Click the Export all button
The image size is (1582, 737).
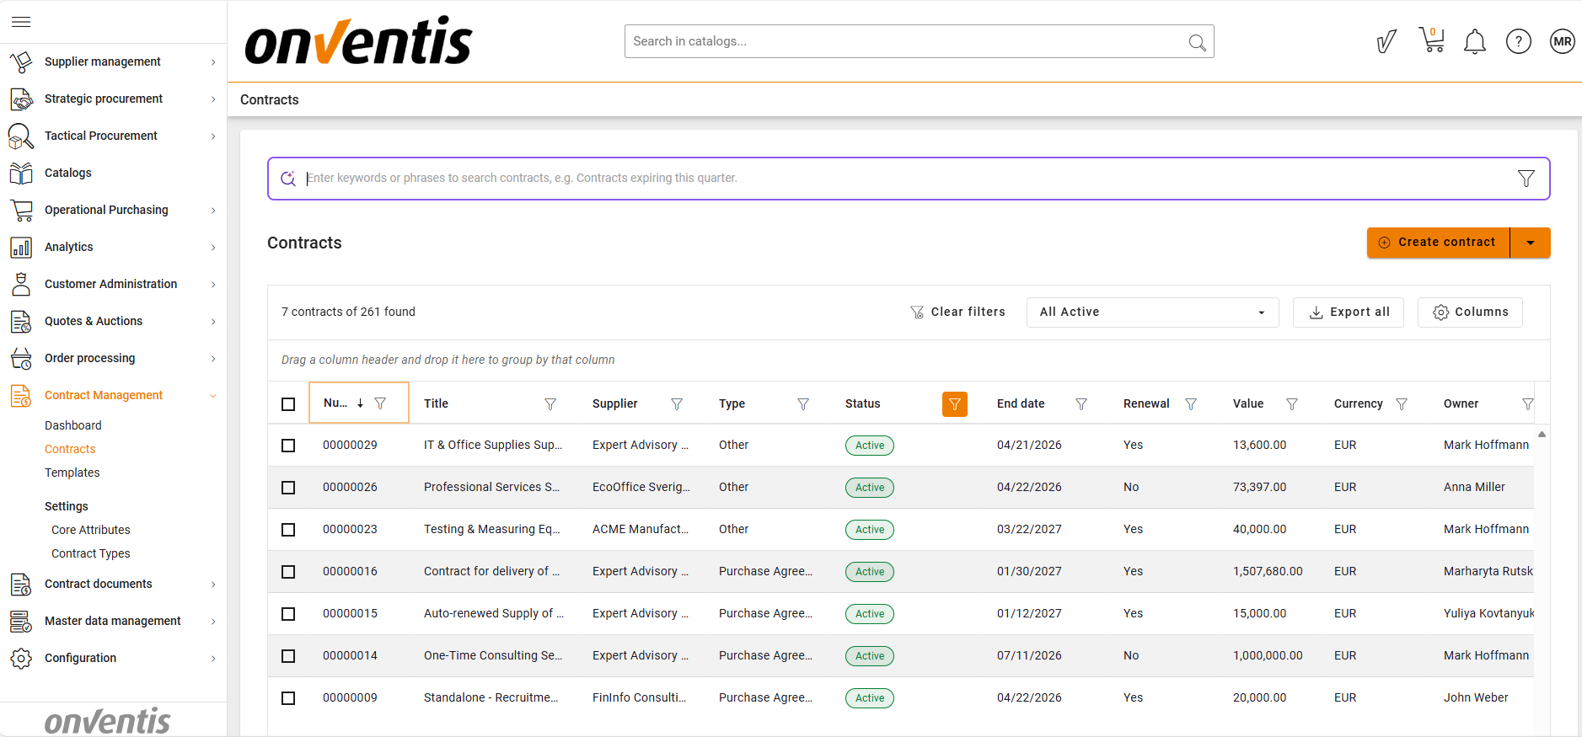coord(1348,312)
